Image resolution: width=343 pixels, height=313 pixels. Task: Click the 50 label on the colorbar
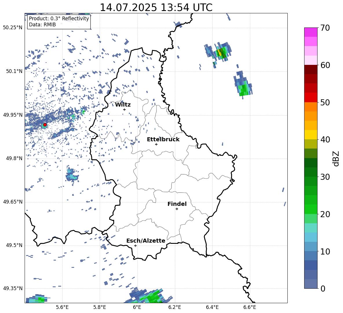[325, 102]
